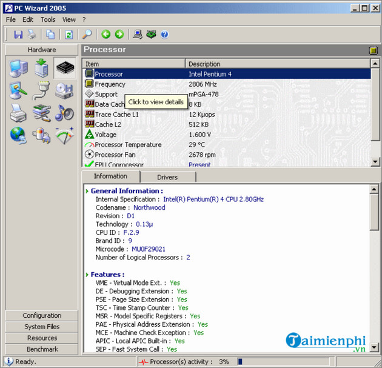382x368 pixels.
Task: Select the Processor Temperature row
Action: click(227, 145)
